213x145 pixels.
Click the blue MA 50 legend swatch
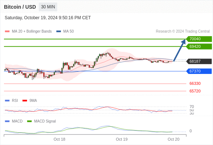[59, 32]
